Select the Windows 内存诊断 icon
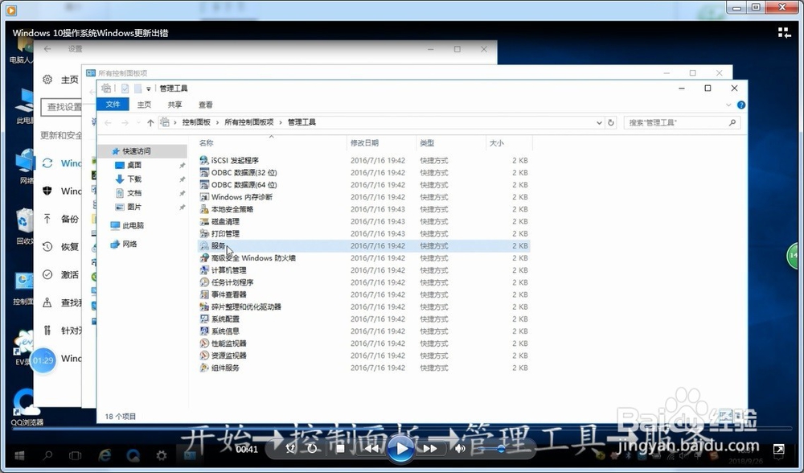 [204, 198]
